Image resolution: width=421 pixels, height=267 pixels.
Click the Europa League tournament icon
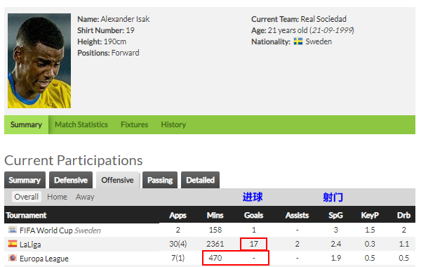click(13, 258)
